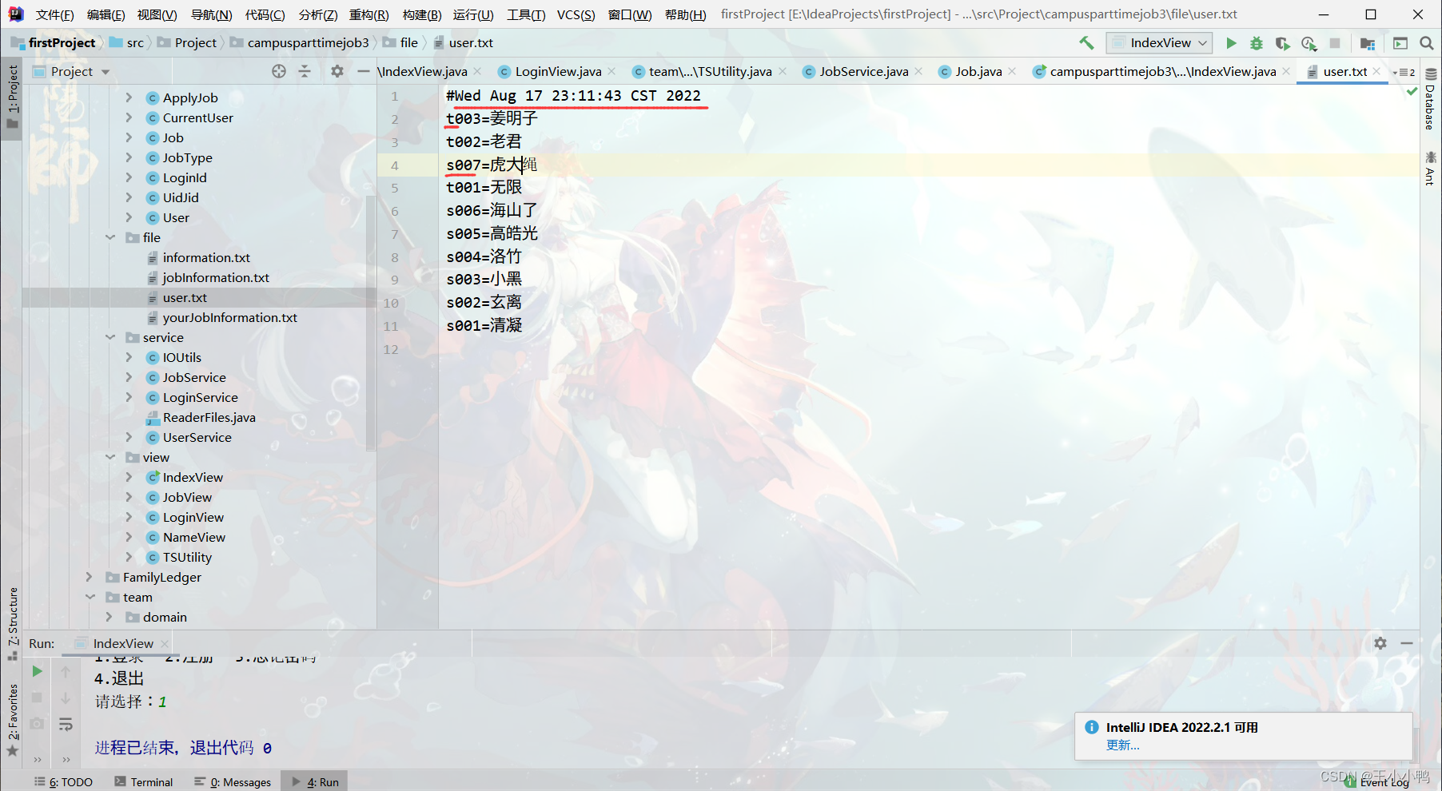Minimize the Run tool window

click(x=1407, y=643)
